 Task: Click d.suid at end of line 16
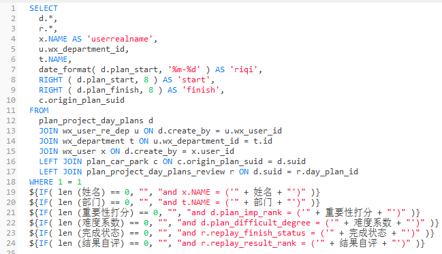[291, 161]
